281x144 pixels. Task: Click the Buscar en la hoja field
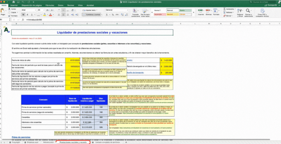pyautogui.click(x=263, y=2)
